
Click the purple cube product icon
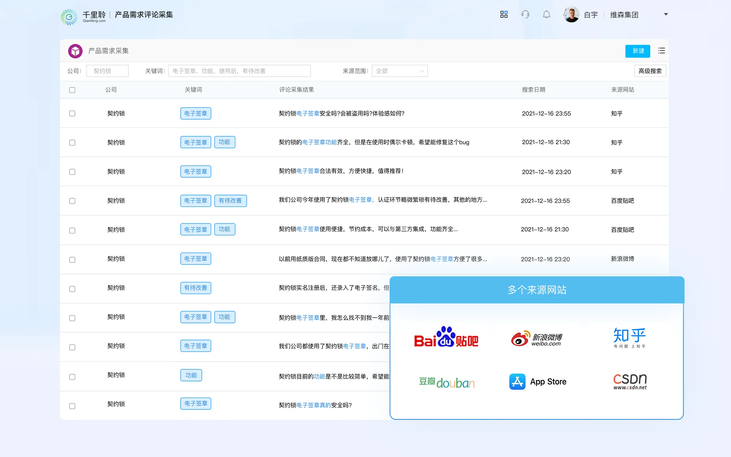point(75,51)
